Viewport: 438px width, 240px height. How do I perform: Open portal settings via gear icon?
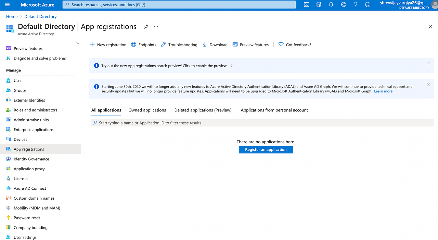pyautogui.click(x=343, y=5)
